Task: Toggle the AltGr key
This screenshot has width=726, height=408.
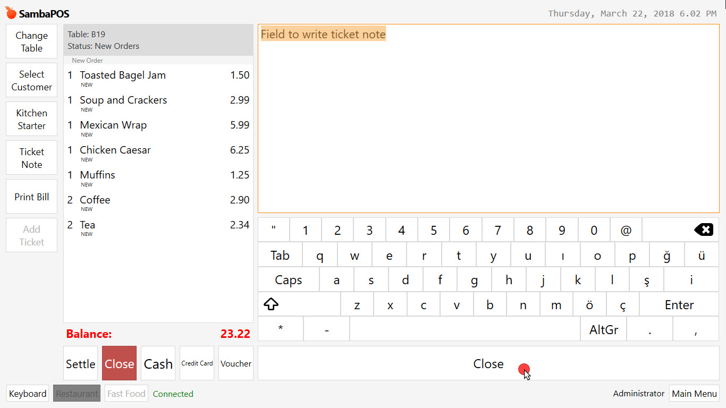Action: coord(603,329)
